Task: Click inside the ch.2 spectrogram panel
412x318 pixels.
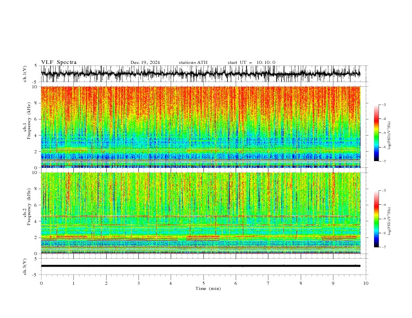Action: (x=201, y=213)
